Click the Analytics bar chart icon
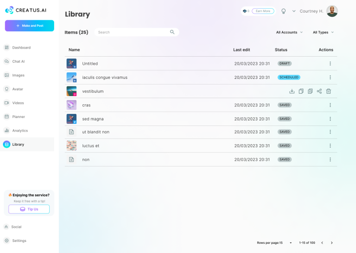The image size is (356, 253). click(x=7, y=131)
